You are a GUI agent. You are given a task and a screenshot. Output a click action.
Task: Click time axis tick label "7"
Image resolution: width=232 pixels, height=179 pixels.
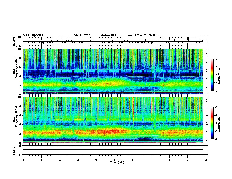point(151,160)
